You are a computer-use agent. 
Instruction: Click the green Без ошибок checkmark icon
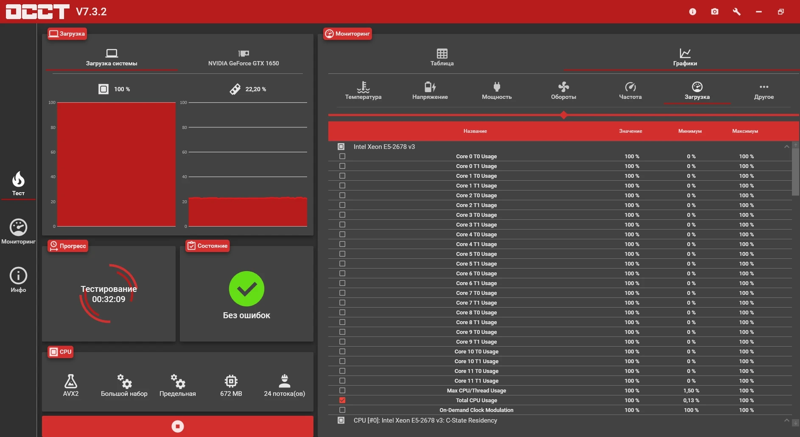pyautogui.click(x=246, y=289)
